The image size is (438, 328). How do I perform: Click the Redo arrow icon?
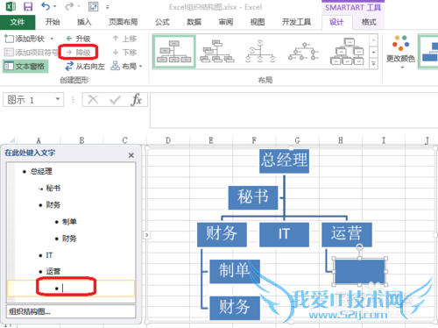tap(69, 6)
